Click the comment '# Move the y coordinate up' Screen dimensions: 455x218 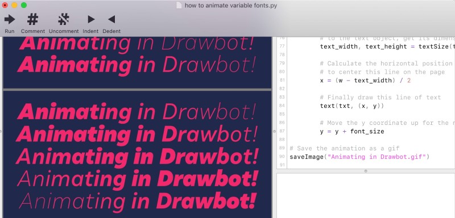click(387, 123)
